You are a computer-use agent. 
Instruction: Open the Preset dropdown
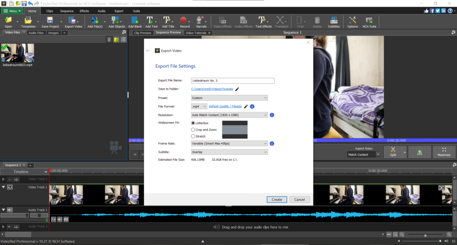click(x=229, y=98)
